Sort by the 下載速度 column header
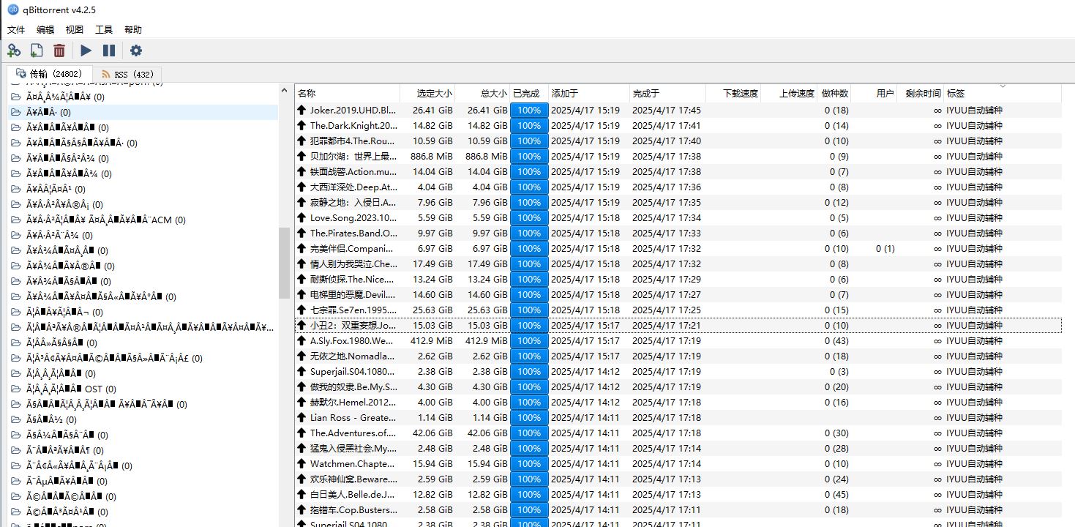This screenshot has width=1075, height=527. [x=734, y=93]
